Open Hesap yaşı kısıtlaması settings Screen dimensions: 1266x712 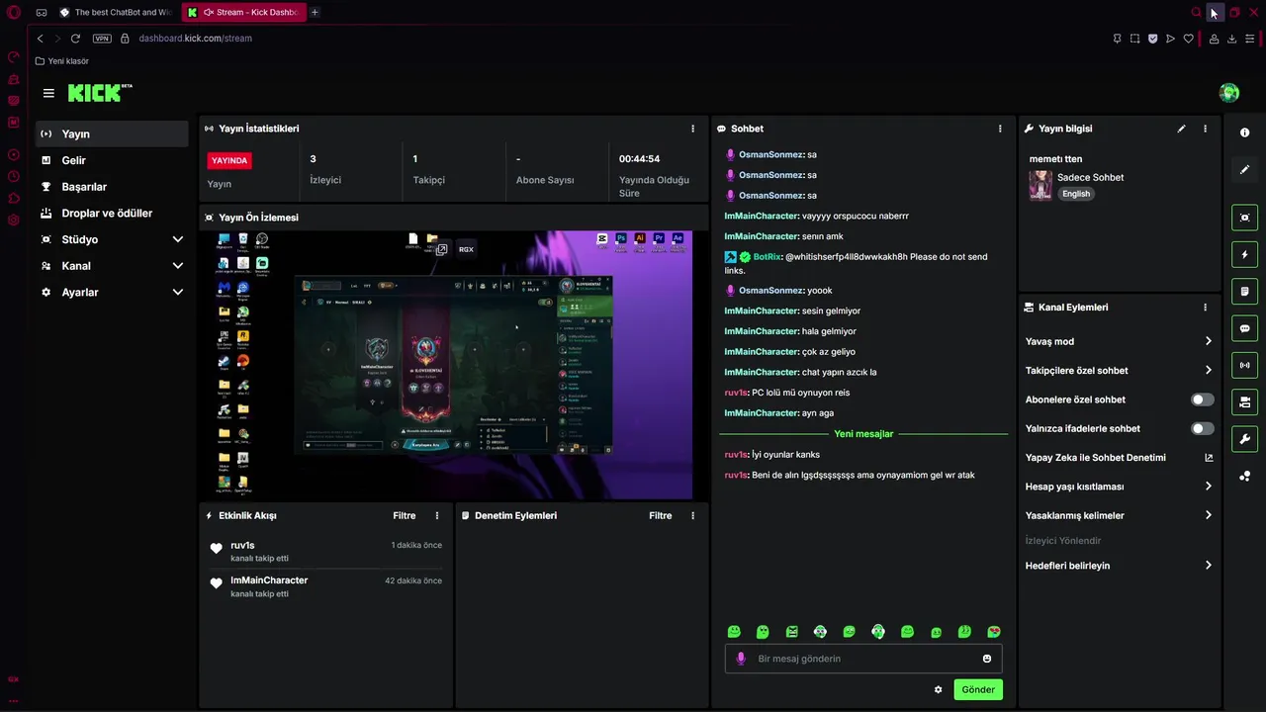click(x=1120, y=487)
